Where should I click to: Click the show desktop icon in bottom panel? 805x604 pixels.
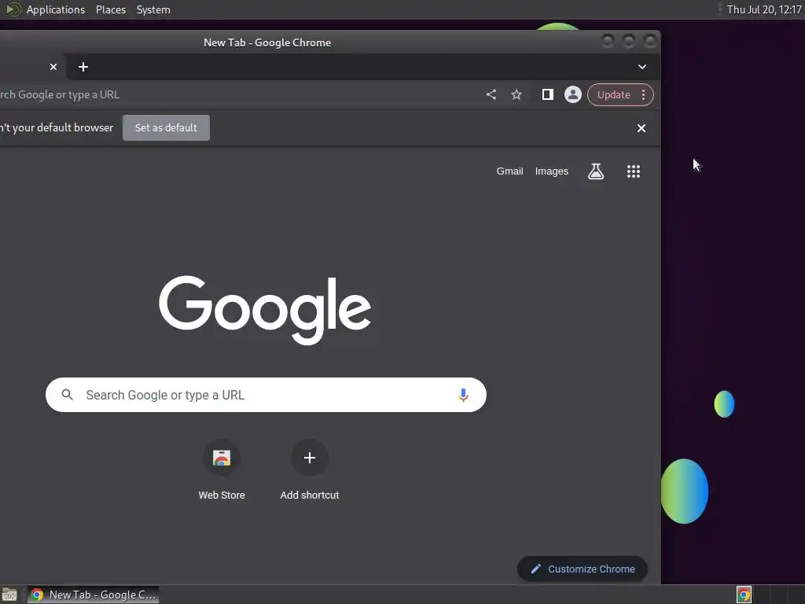[9, 595]
